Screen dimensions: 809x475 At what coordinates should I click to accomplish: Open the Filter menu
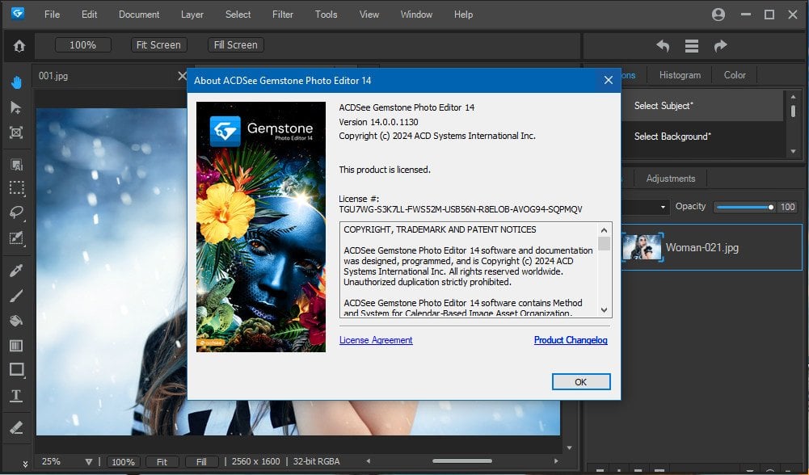pos(283,15)
